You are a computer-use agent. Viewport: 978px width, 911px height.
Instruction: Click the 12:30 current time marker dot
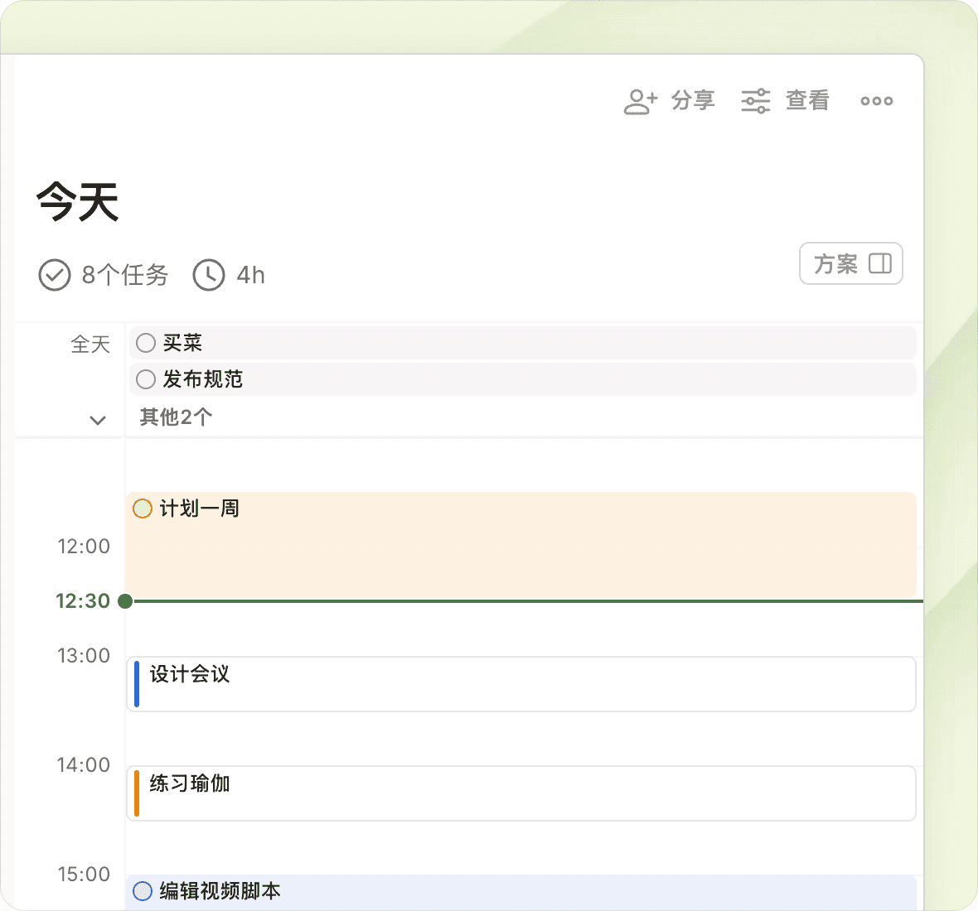coord(125,601)
